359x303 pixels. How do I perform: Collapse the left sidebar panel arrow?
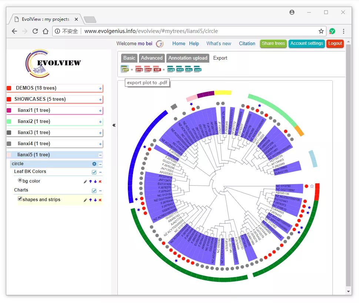114,125
